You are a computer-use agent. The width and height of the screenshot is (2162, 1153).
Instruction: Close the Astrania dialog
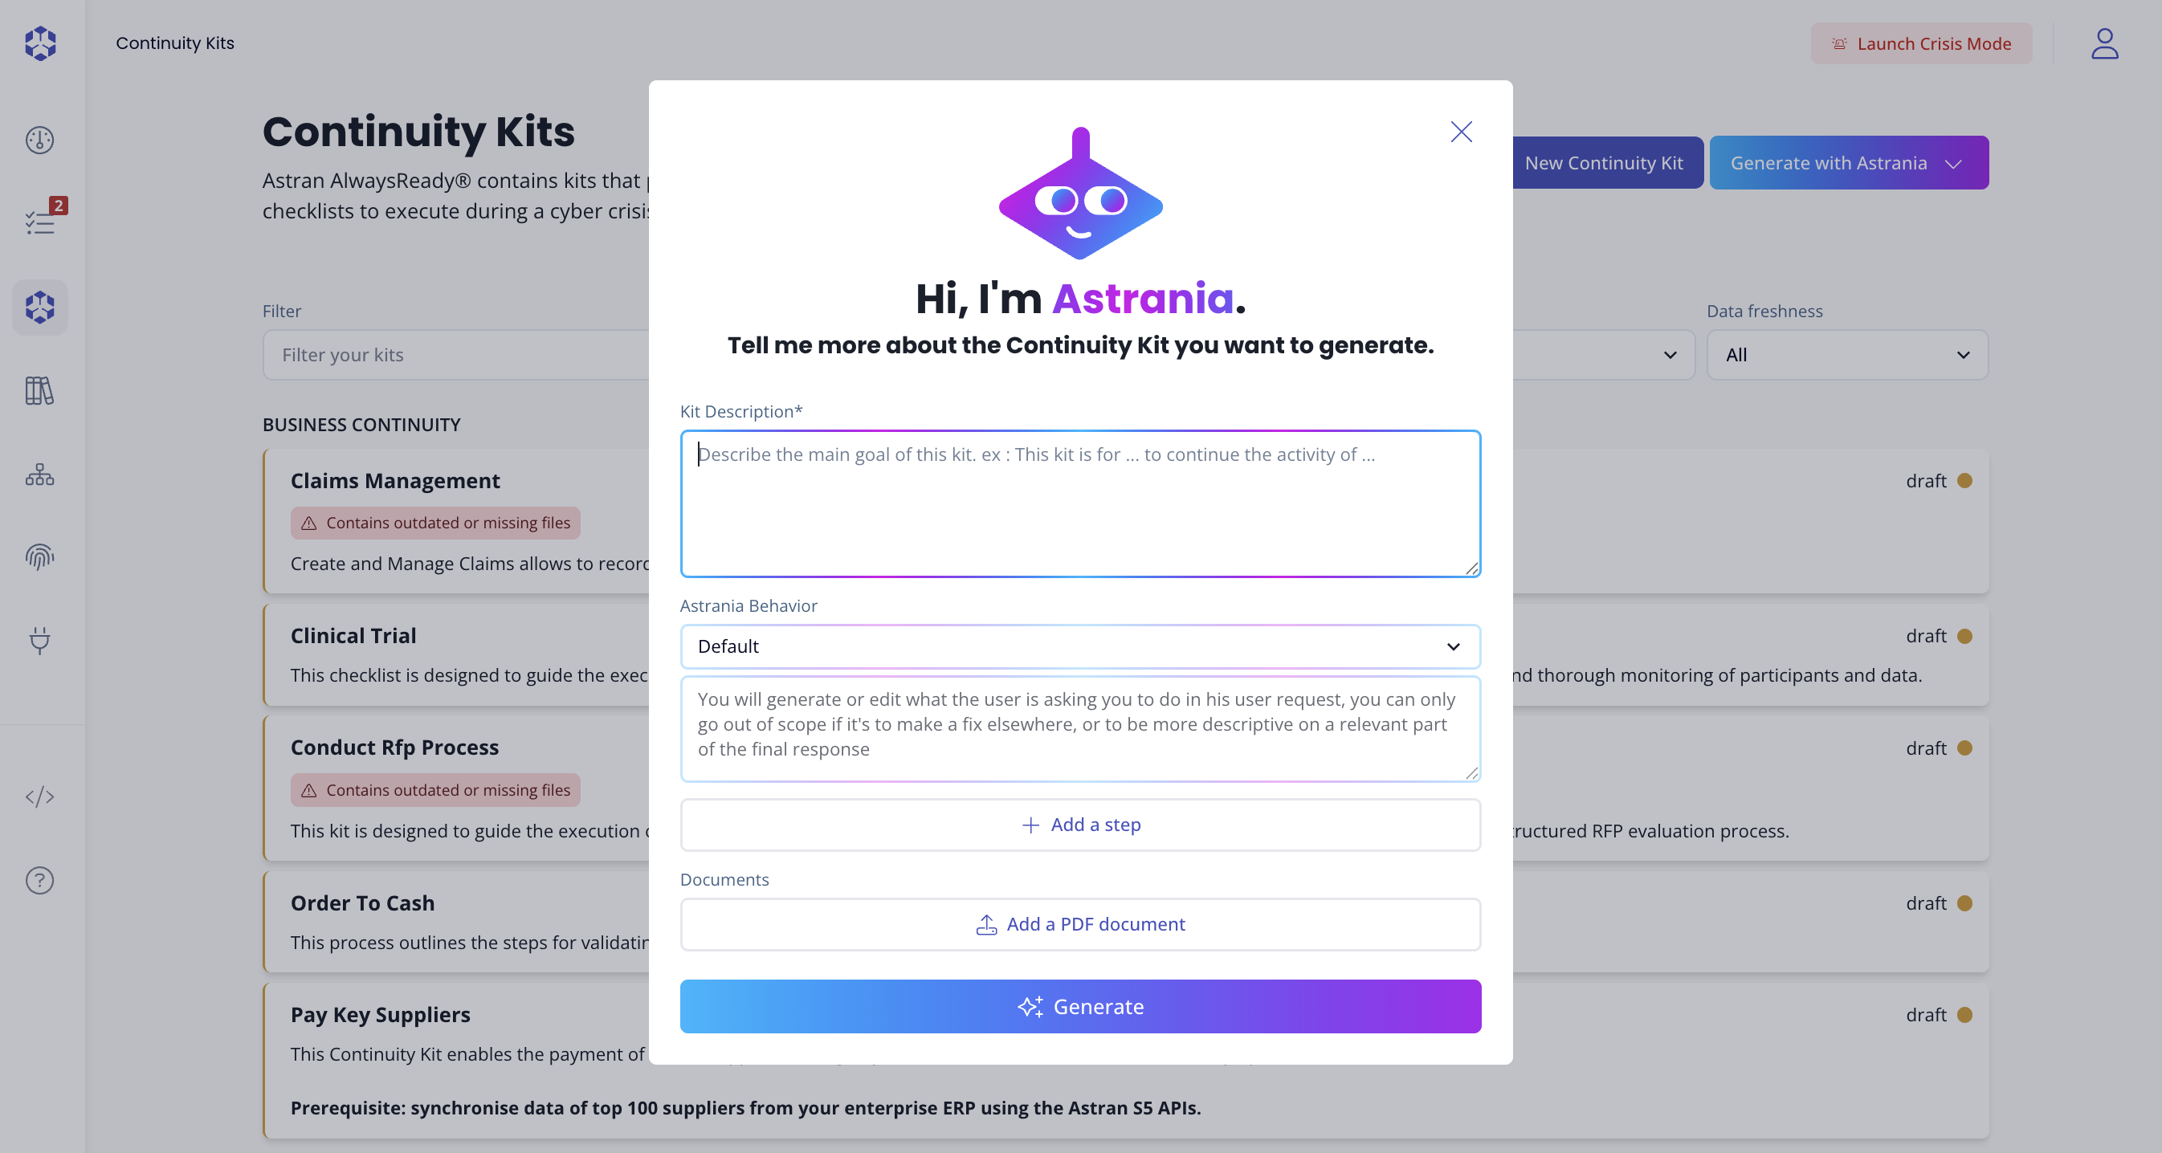pos(1461,132)
